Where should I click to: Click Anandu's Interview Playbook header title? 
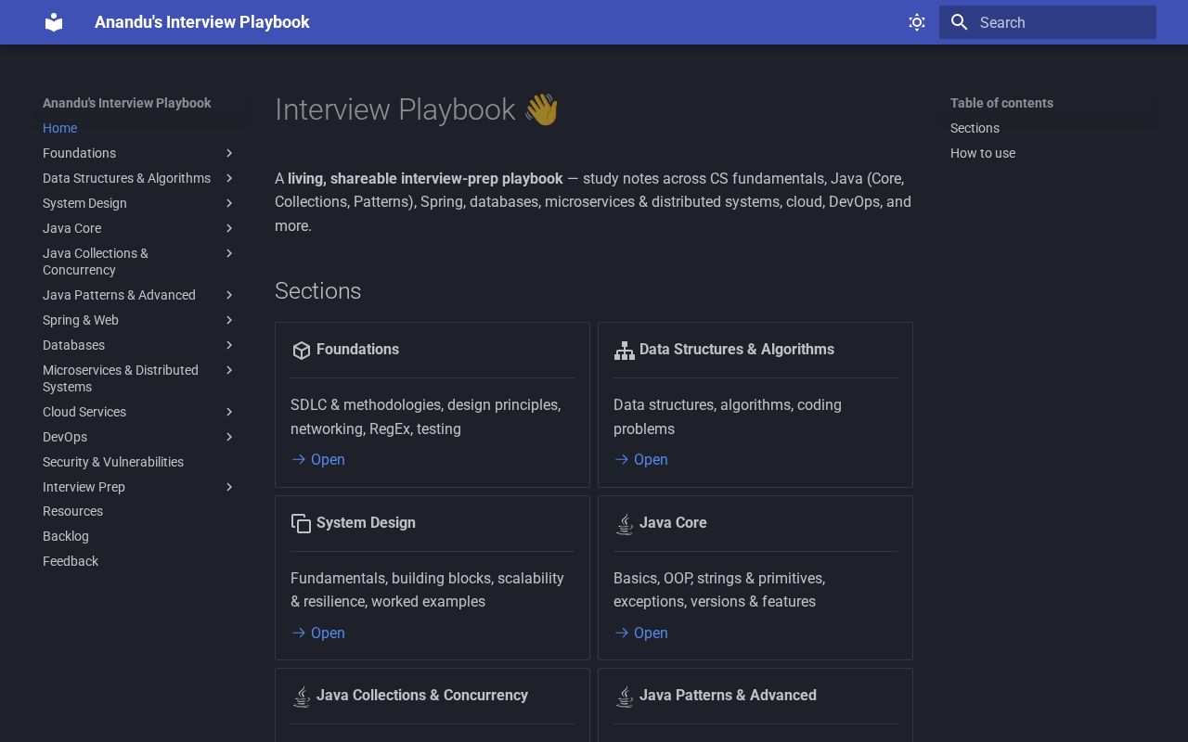point(202,22)
